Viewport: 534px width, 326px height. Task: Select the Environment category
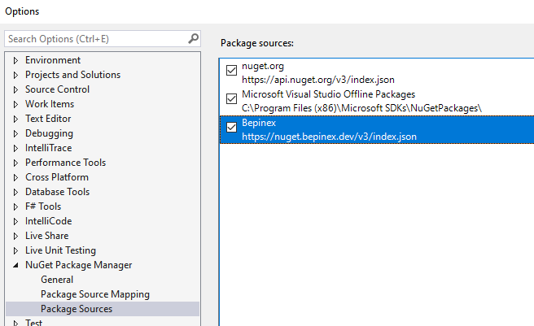tap(53, 60)
